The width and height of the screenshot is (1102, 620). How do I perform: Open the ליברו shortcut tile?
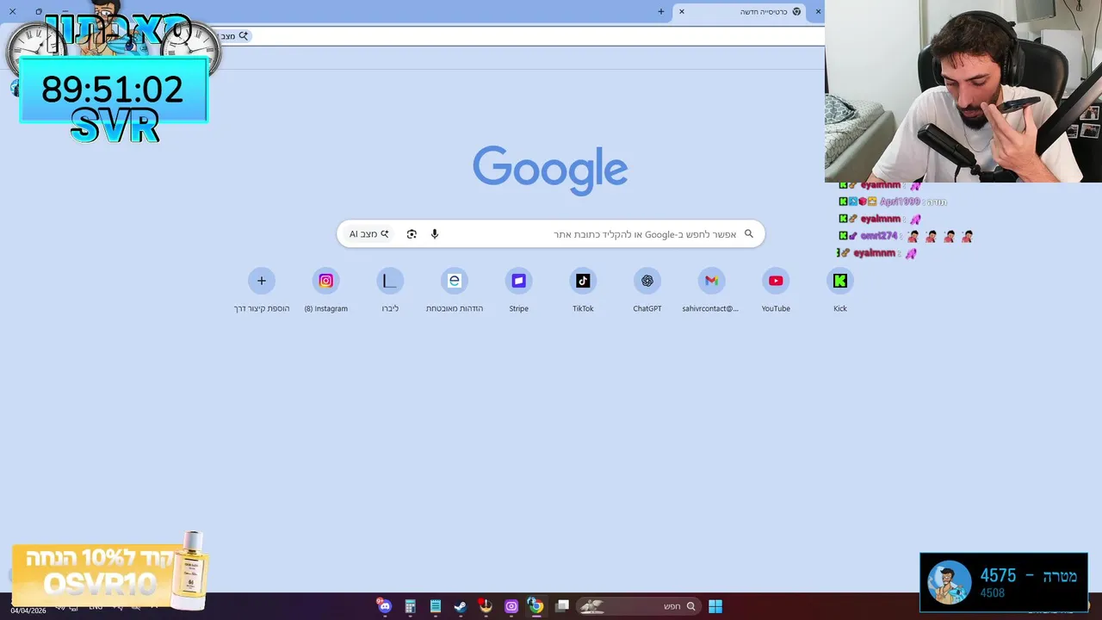click(390, 290)
